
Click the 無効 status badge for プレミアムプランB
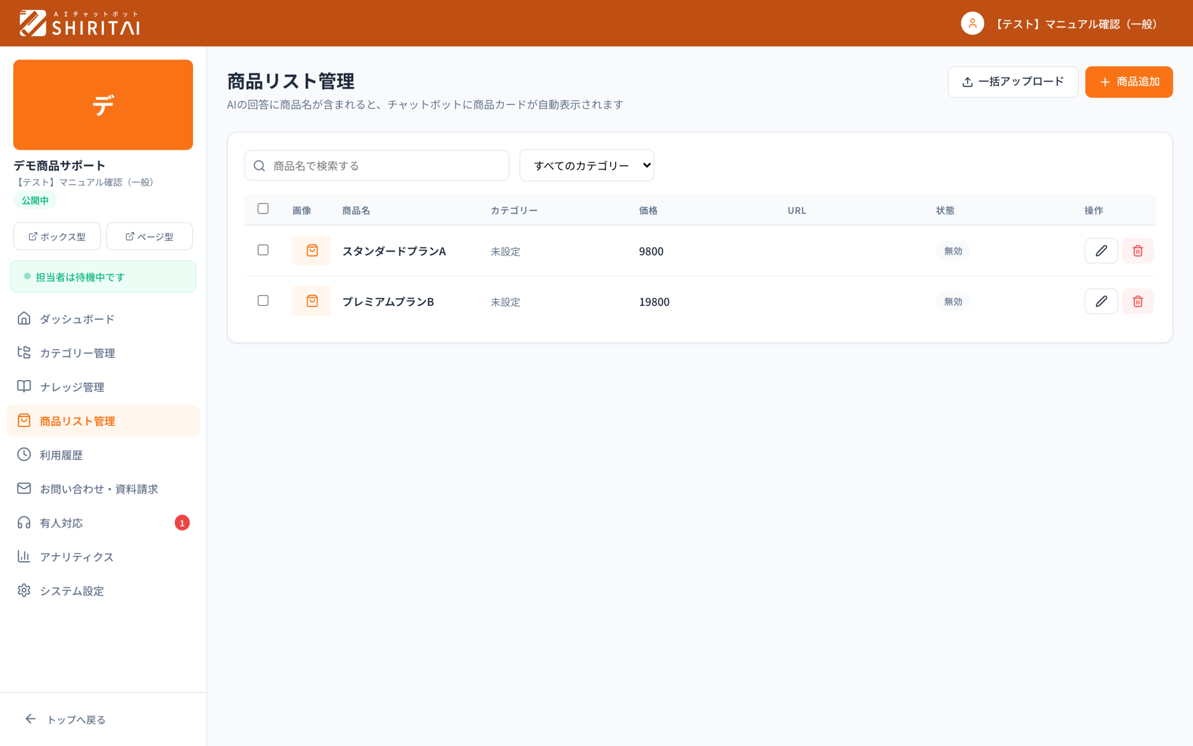click(953, 302)
